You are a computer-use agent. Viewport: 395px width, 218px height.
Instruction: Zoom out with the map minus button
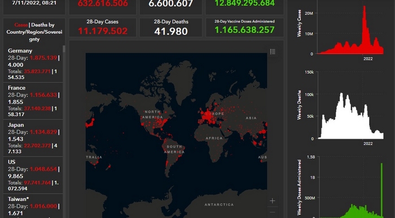point(273,212)
